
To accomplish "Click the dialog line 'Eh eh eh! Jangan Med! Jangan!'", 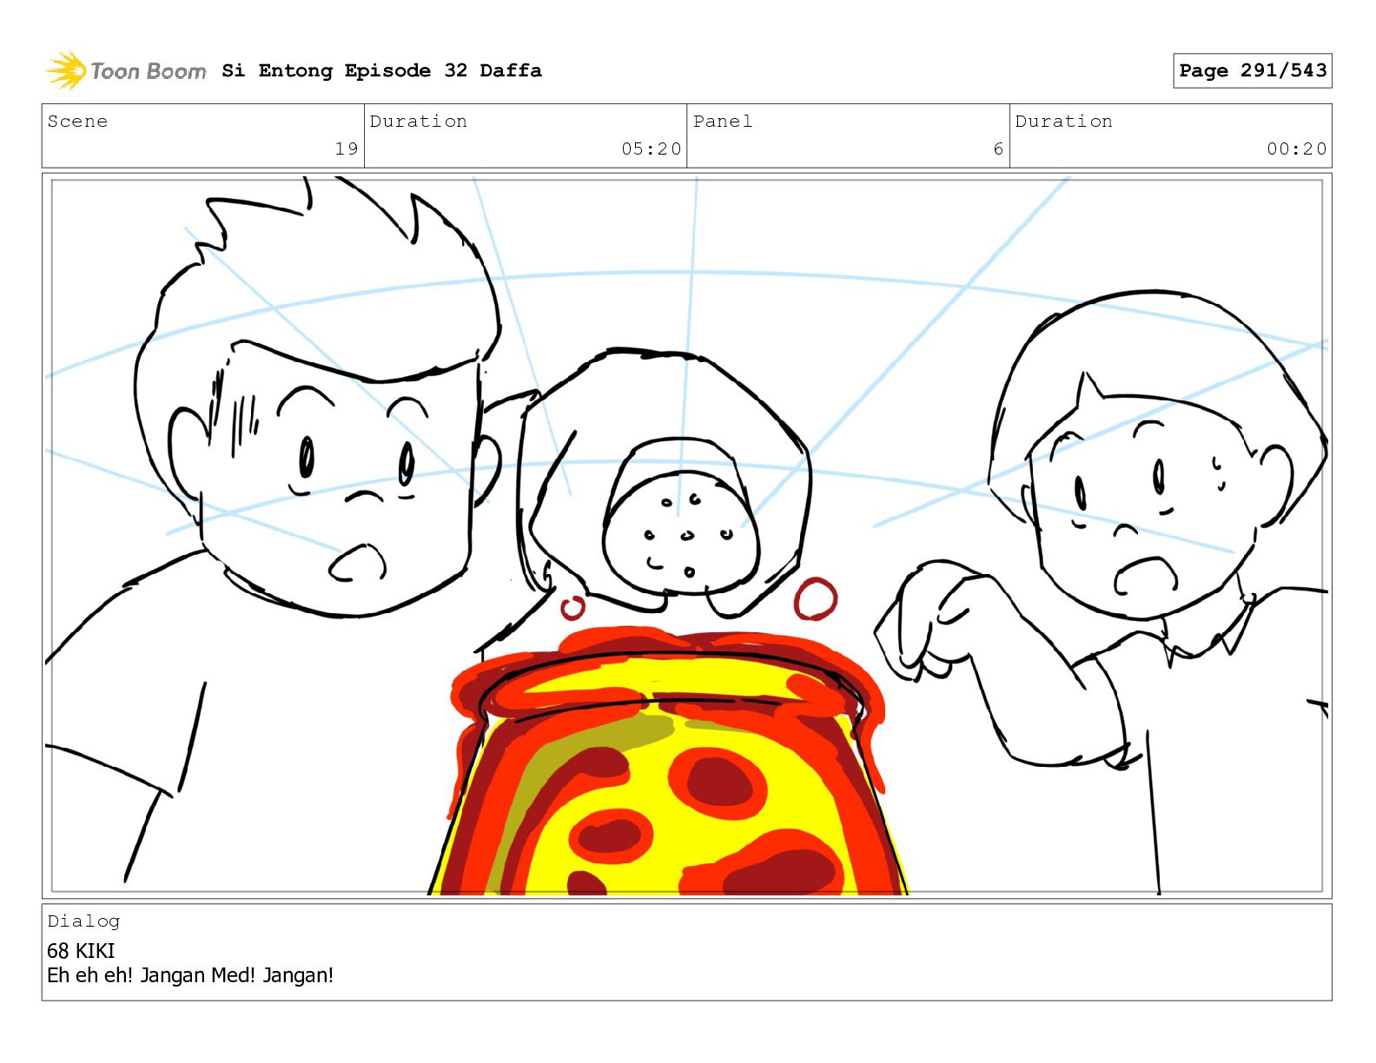I will click(190, 975).
